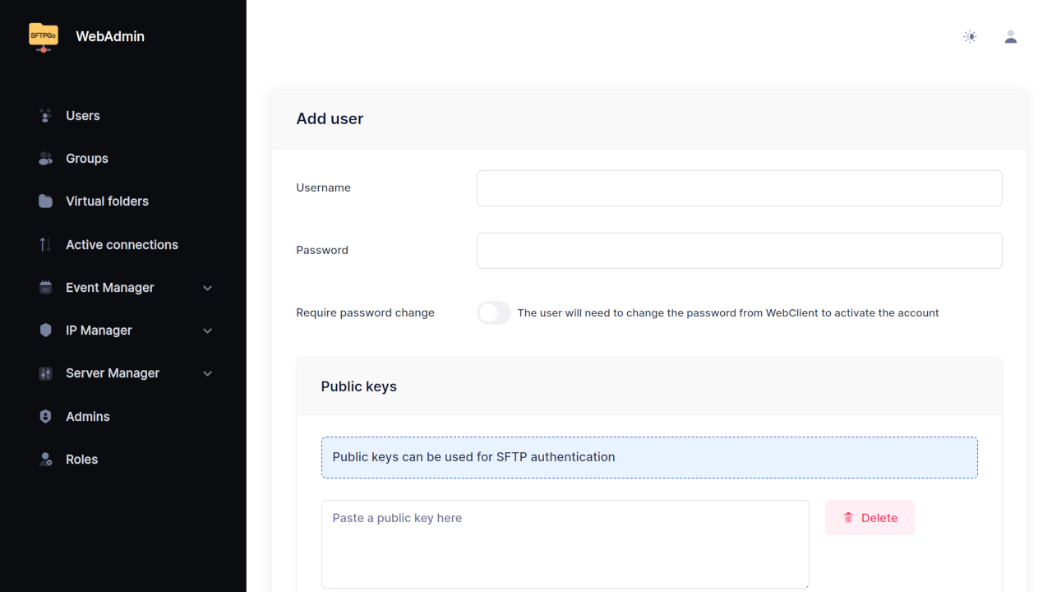Click into the Password field
Screen dimensions: 1052x592
click(x=739, y=251)
